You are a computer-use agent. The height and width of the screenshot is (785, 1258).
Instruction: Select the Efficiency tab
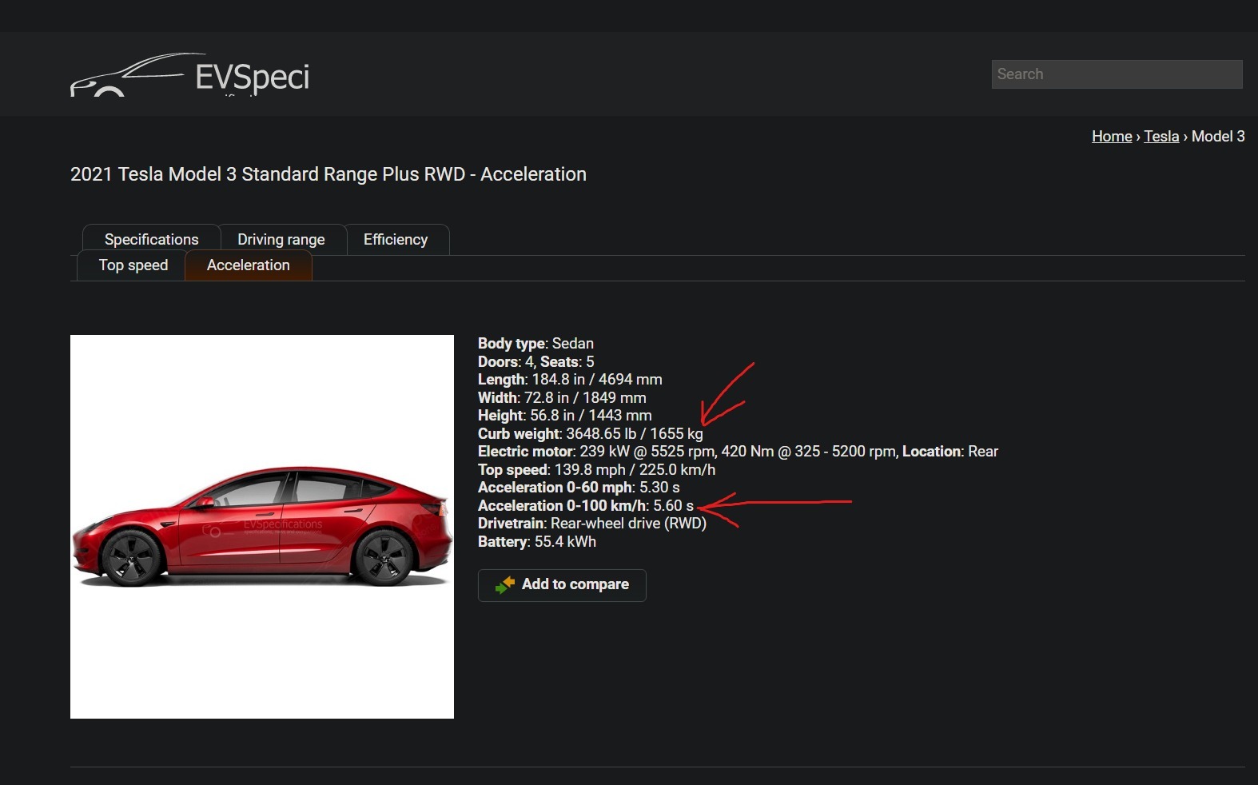tap(396, 240)
